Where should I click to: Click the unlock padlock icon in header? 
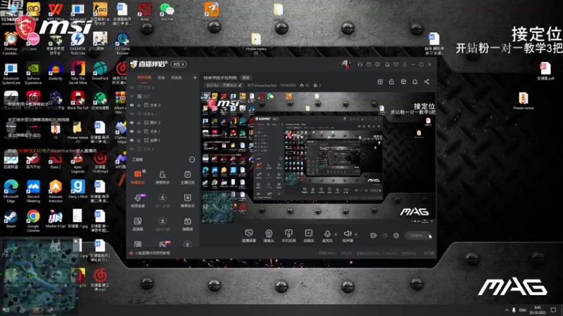point(391,81)
